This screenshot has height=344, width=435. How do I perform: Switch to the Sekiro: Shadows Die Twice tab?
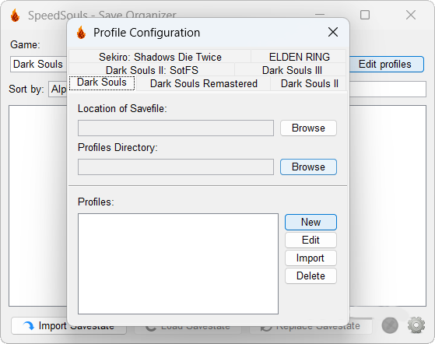pyautogui.click(x=160, y=57)
